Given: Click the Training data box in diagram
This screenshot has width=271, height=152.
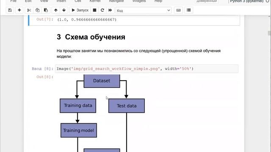Looking at the screenshot, I should pyautogui.click(x=78, y=106).
